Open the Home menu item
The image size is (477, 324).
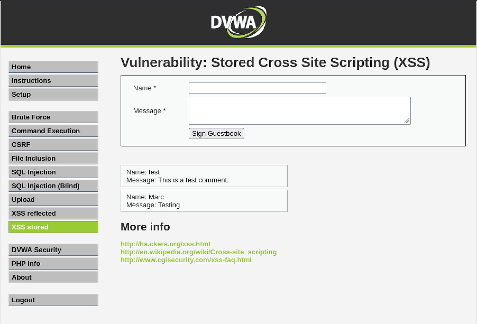tap(53, 67)
